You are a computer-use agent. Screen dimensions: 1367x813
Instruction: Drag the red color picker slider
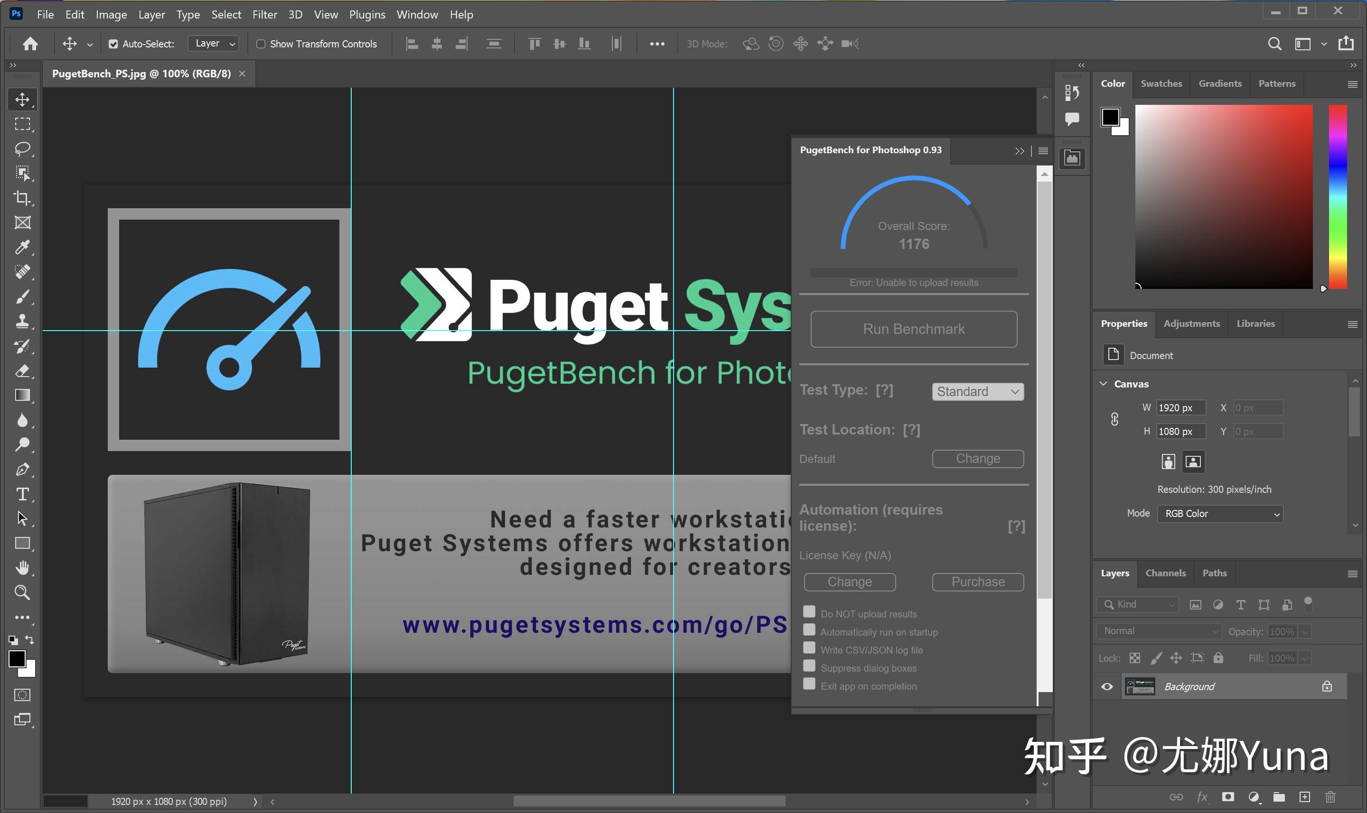[x=1324, y=286]
